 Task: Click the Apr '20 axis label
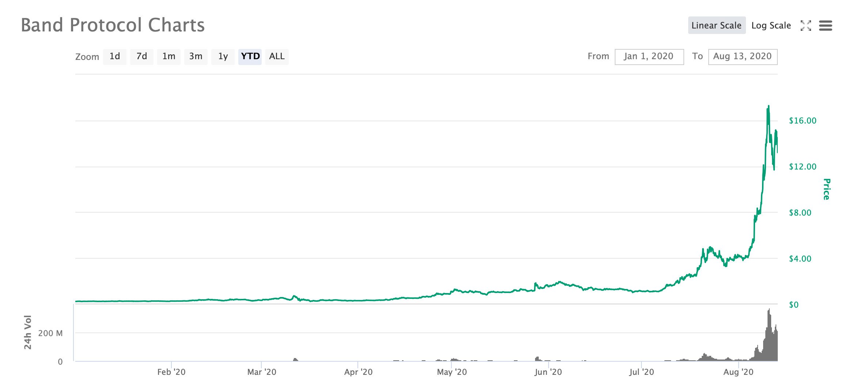point(358,372)
